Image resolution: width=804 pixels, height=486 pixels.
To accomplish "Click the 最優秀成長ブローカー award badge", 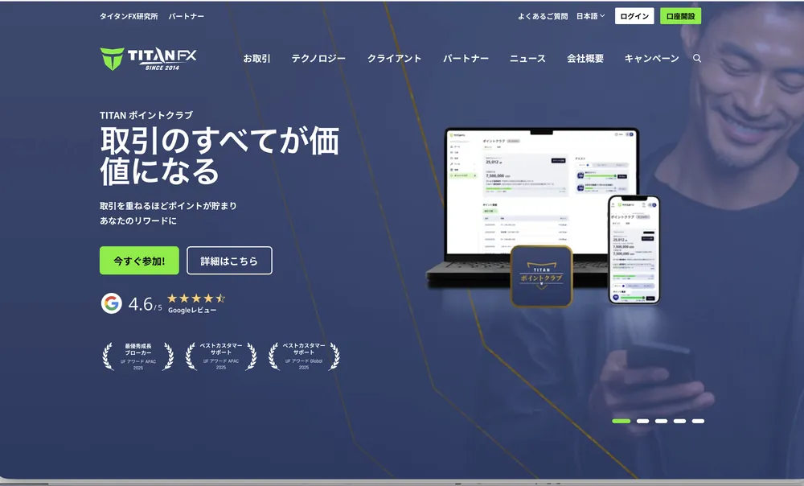I will pyautogui.click(x=138, y=356).
